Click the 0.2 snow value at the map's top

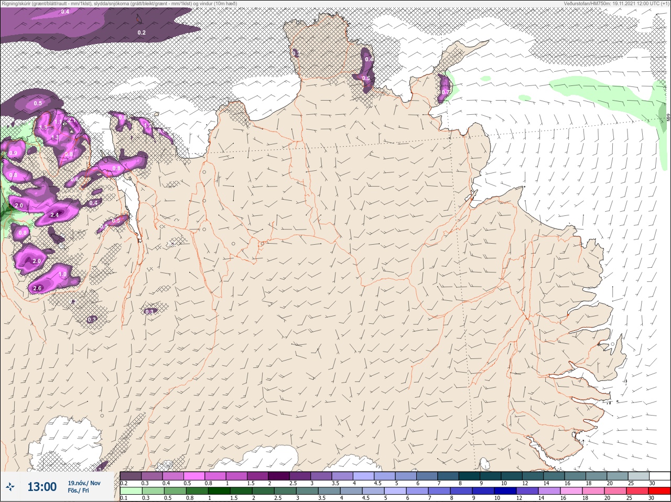click(x=142, y=32)
